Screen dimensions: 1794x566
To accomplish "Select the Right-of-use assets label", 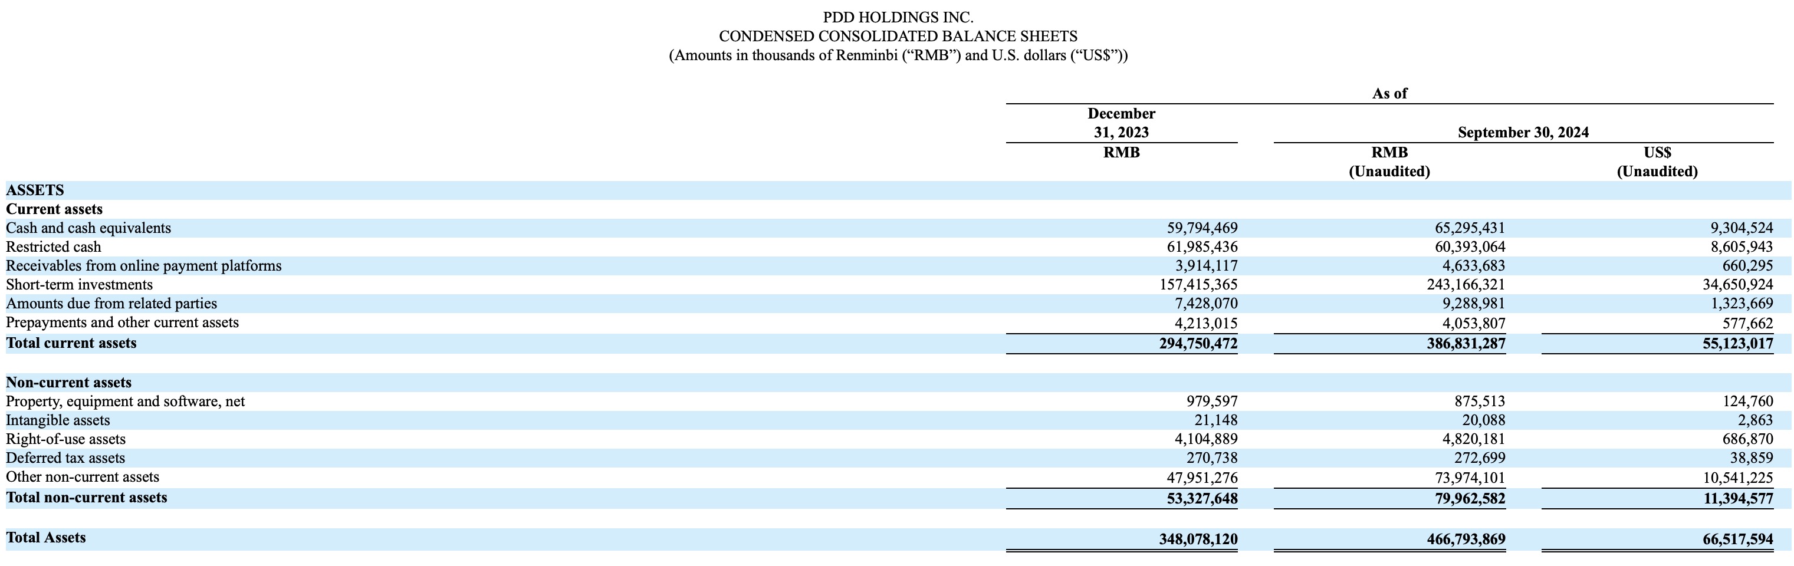I will click(x=65, y=439).
